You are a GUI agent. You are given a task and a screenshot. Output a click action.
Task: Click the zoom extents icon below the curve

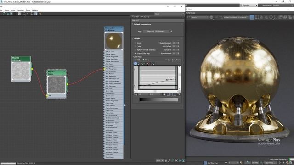(168, 95)
